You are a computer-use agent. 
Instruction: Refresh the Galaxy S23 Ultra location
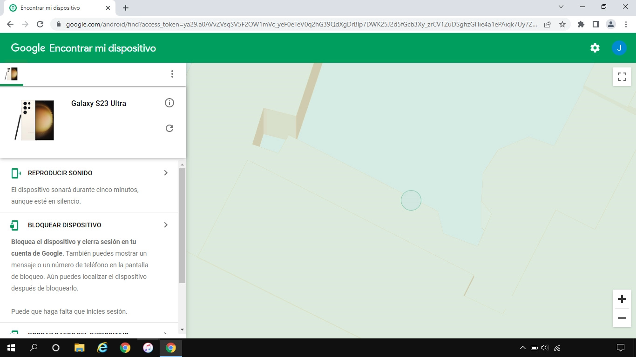point(169,128)
